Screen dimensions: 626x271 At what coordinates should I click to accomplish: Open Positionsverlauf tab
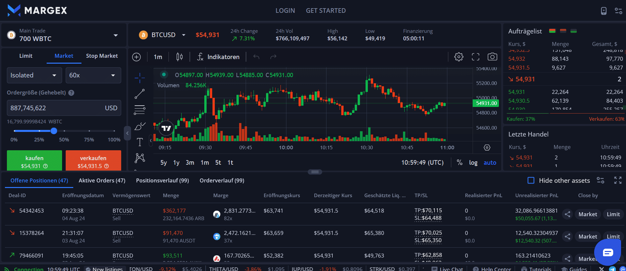163,181
